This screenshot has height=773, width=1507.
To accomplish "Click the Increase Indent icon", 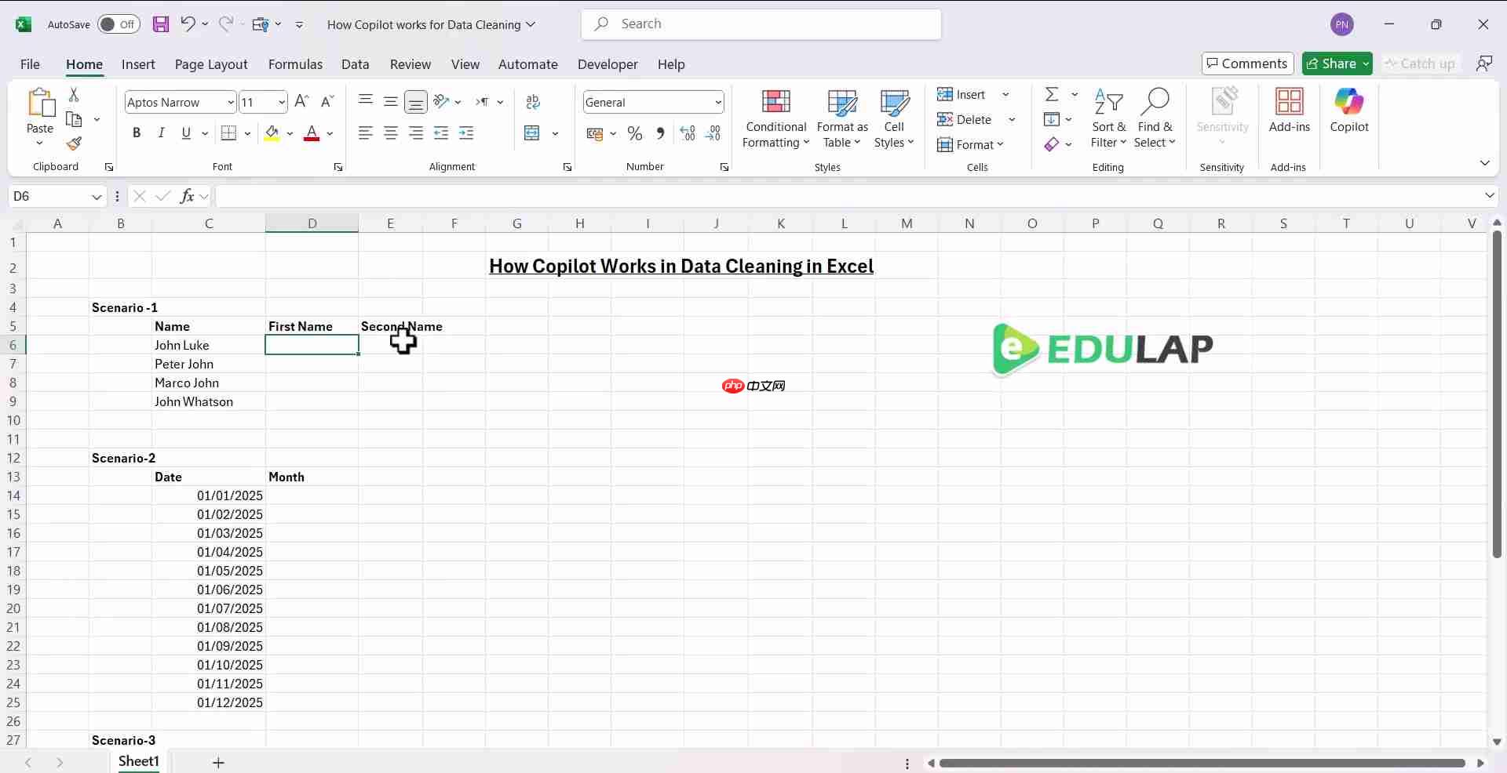I will (466, 133).
